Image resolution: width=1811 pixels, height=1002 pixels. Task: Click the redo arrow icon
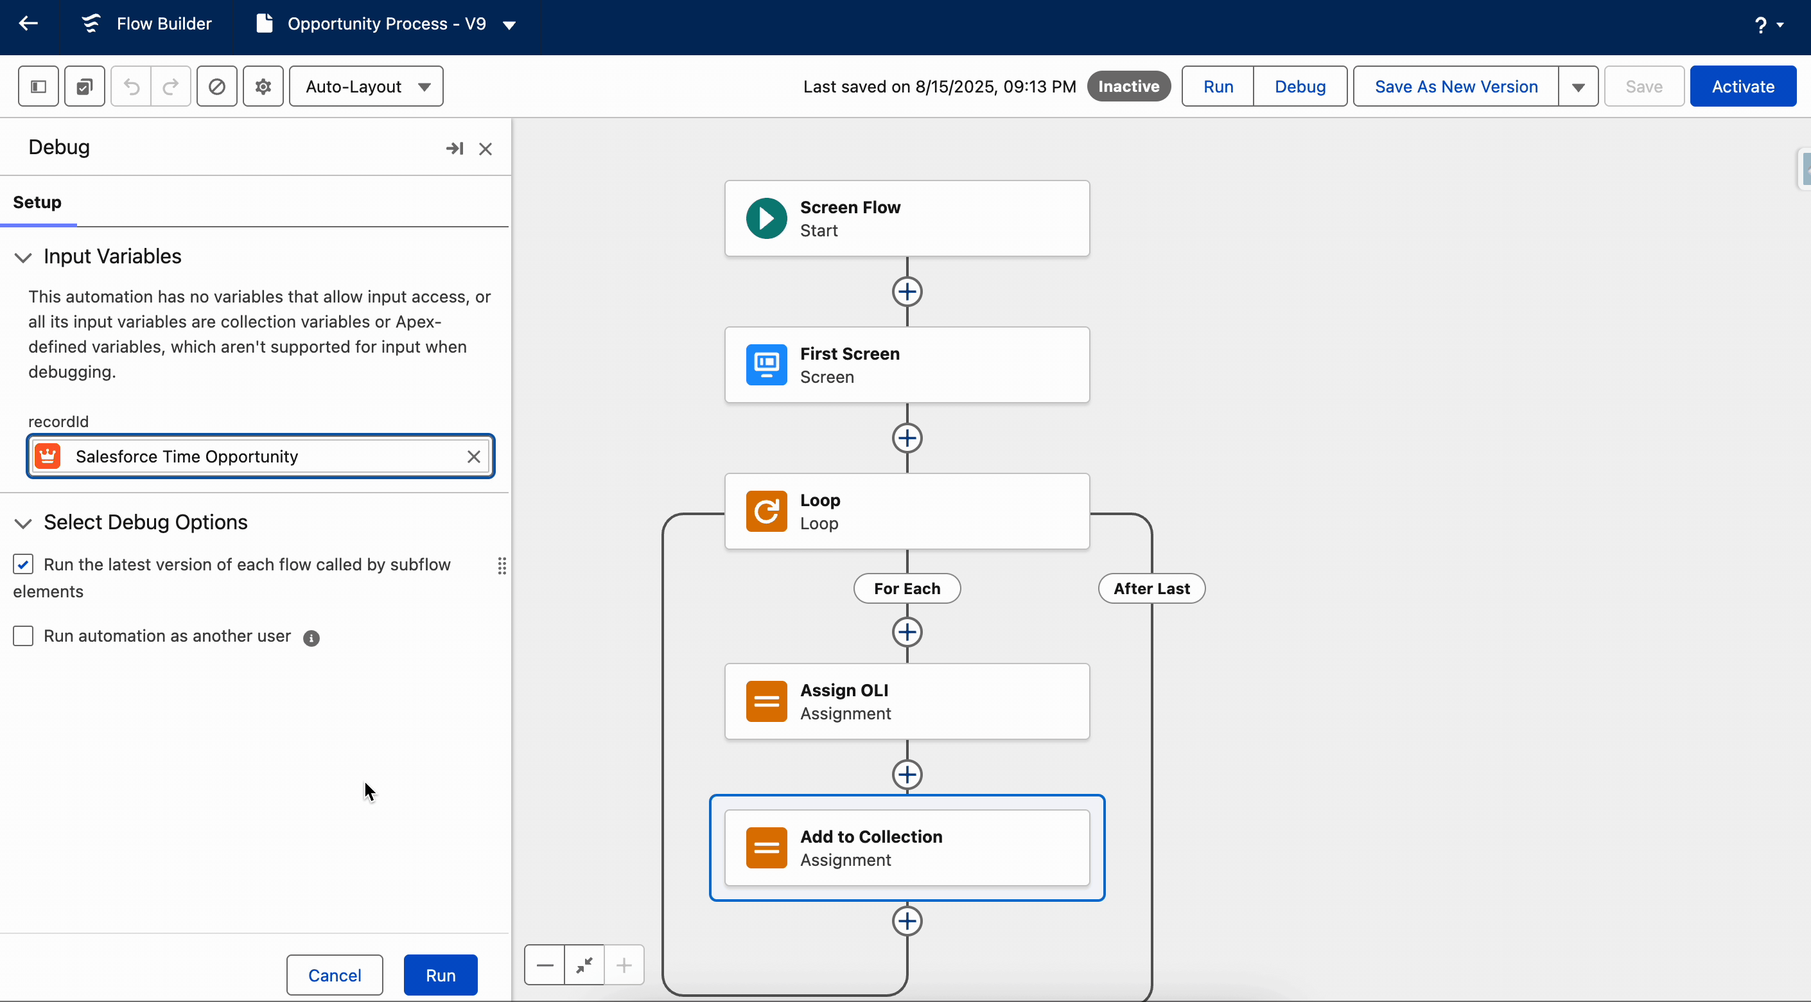pos(170,87)
